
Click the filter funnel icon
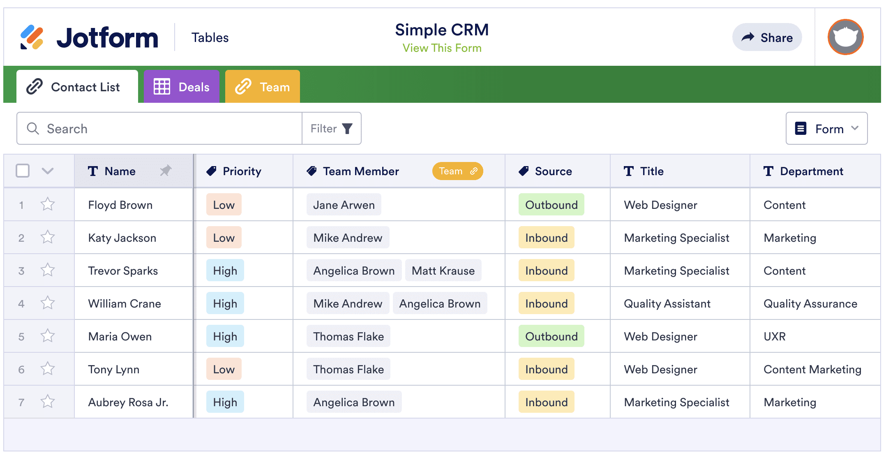(347, 129)
